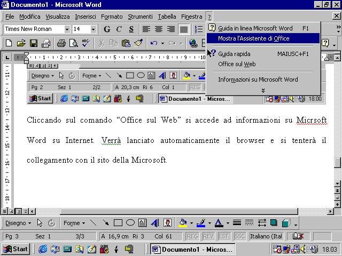
Task: Expand the Help menu with the double chevron
Action: click(263, 90)
